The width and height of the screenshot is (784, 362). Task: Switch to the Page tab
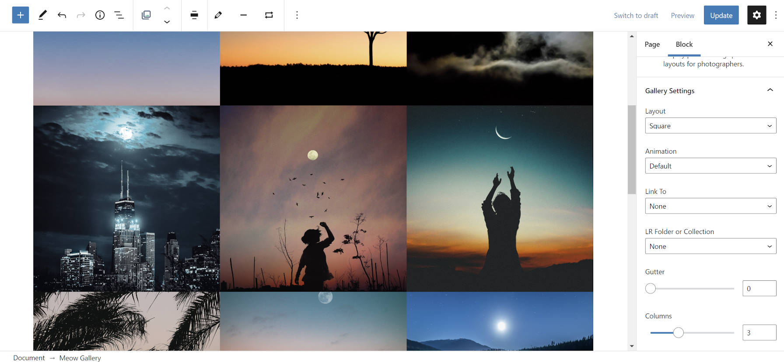652,44
